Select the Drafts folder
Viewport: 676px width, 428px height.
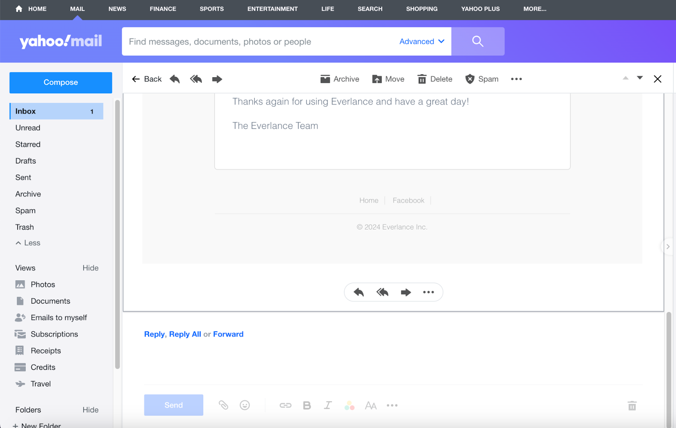26,161
